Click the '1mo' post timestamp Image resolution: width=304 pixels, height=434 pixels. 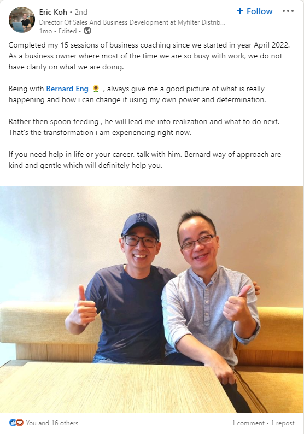coord(46,31)
